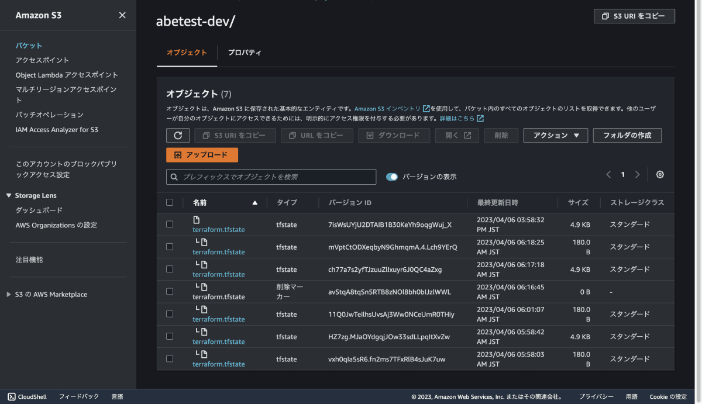Collapse the Storage Lens section
The height and width of the screenshot is (404, 702).
9,195
